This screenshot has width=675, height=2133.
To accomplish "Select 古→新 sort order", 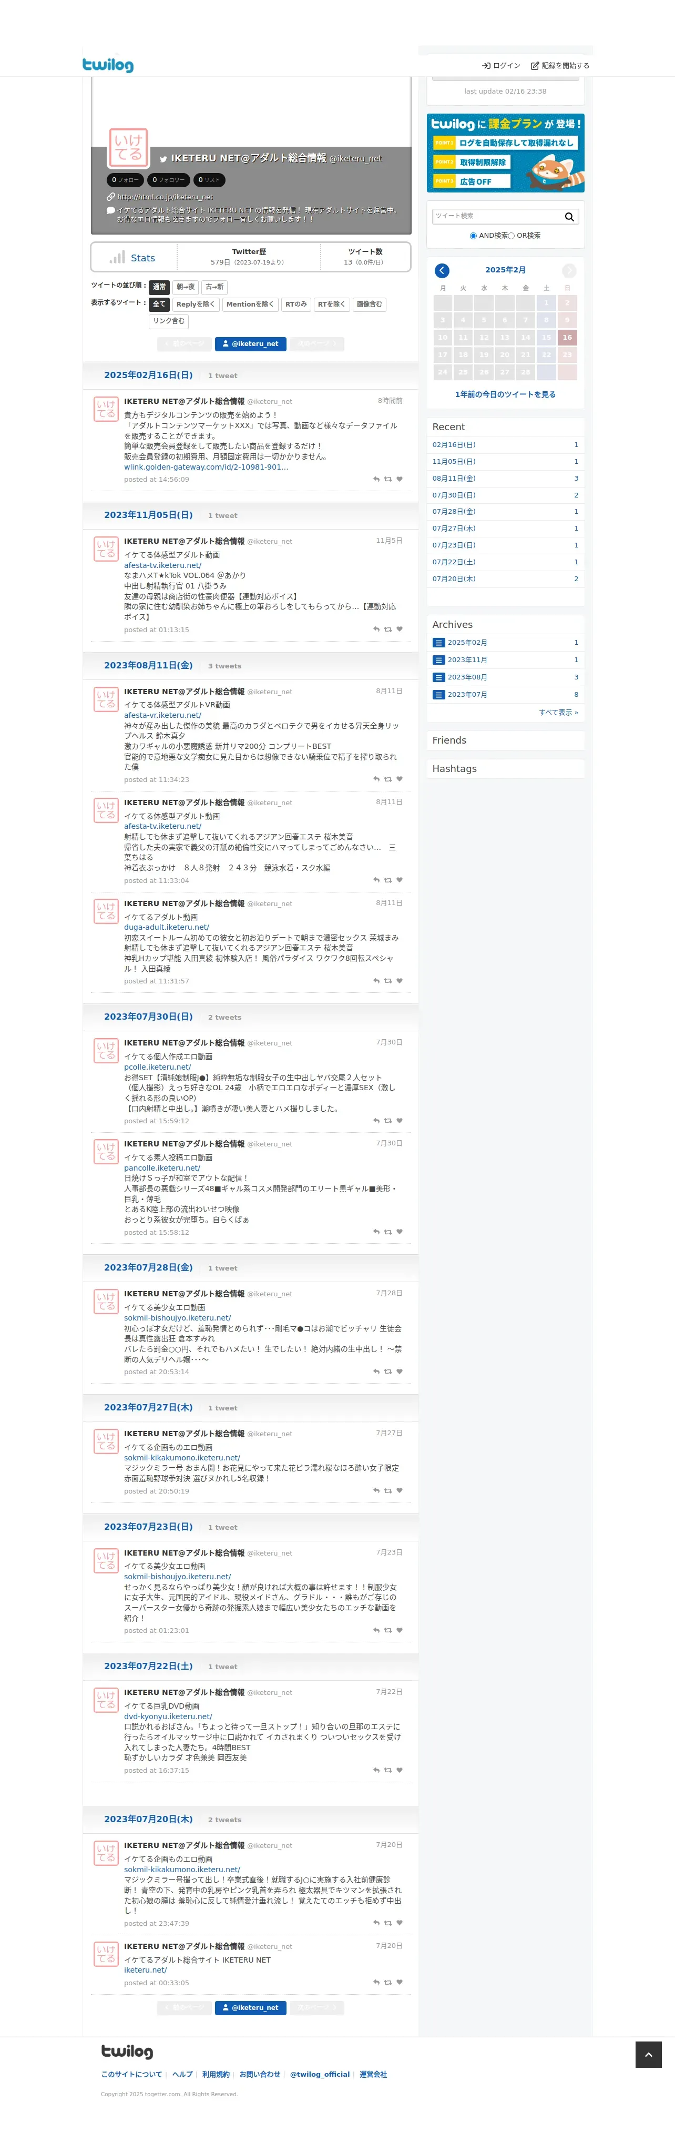I will [x=214, y=287].
